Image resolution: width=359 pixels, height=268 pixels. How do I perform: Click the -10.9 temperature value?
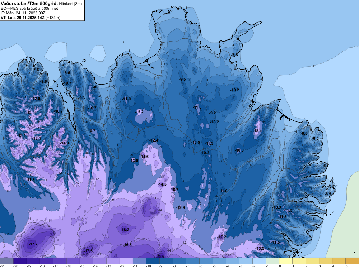coord(277,207)
